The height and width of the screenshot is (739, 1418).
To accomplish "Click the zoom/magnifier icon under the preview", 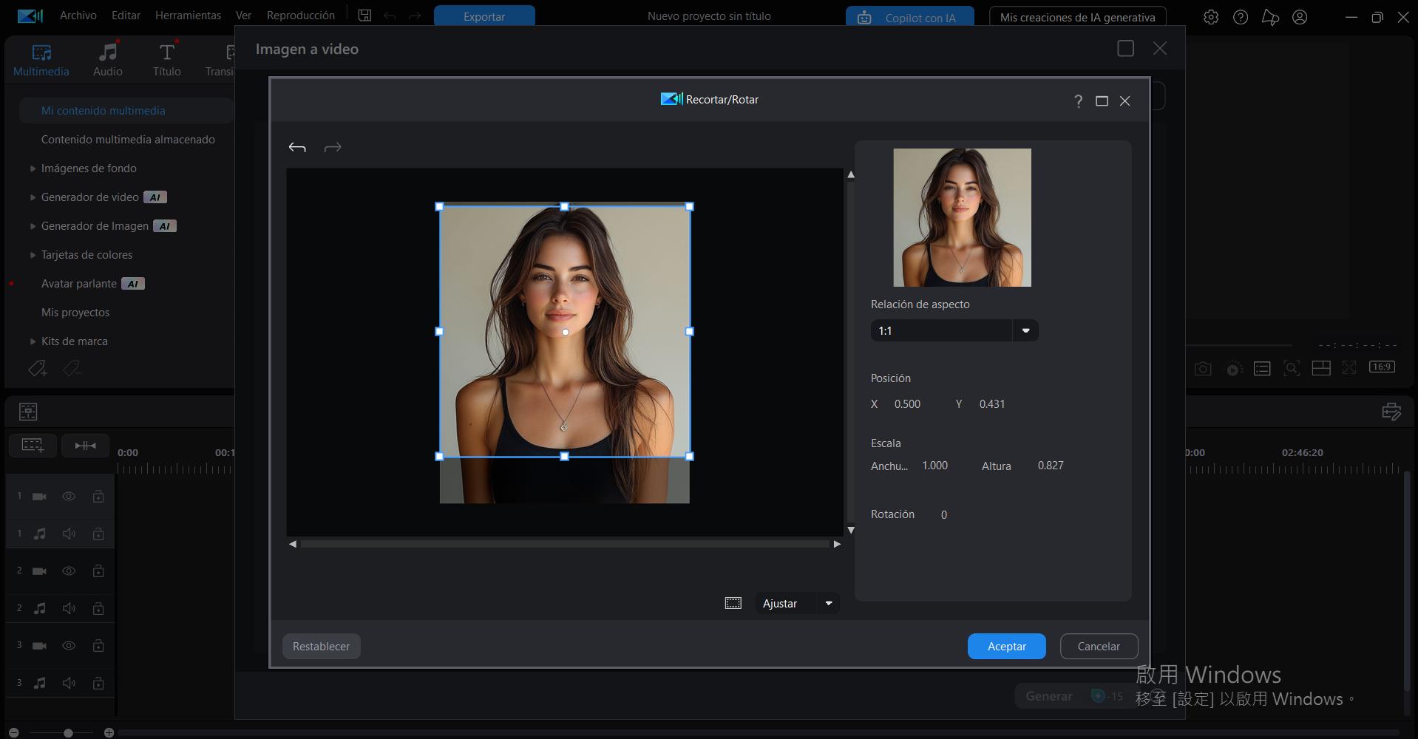I will 1292,368.
